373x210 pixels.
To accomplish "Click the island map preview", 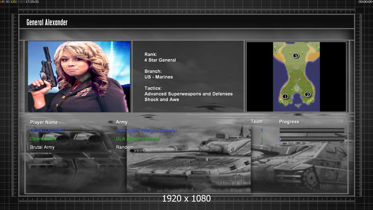I will 296,77.
